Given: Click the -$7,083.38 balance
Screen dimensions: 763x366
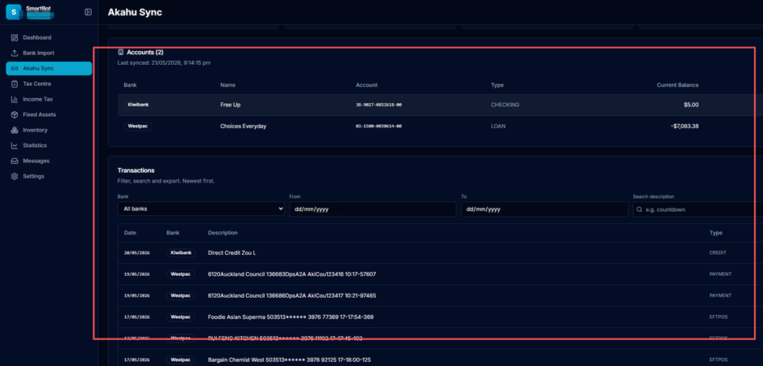Looking at the screenshot, I should (684, 126).
